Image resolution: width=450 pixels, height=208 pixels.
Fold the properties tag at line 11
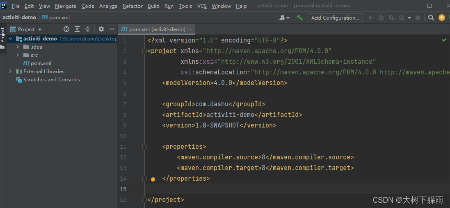pos(144,147)
